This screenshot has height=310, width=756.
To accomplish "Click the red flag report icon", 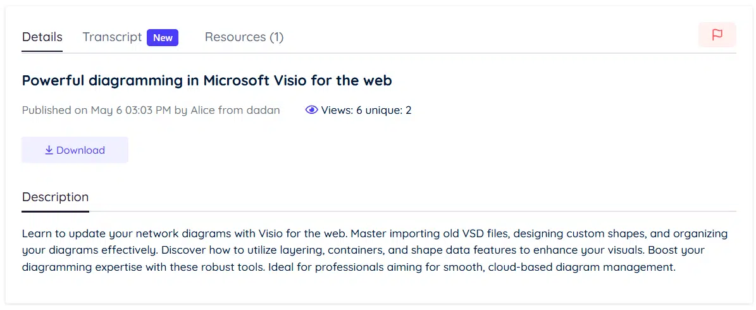I will (717, 35).
